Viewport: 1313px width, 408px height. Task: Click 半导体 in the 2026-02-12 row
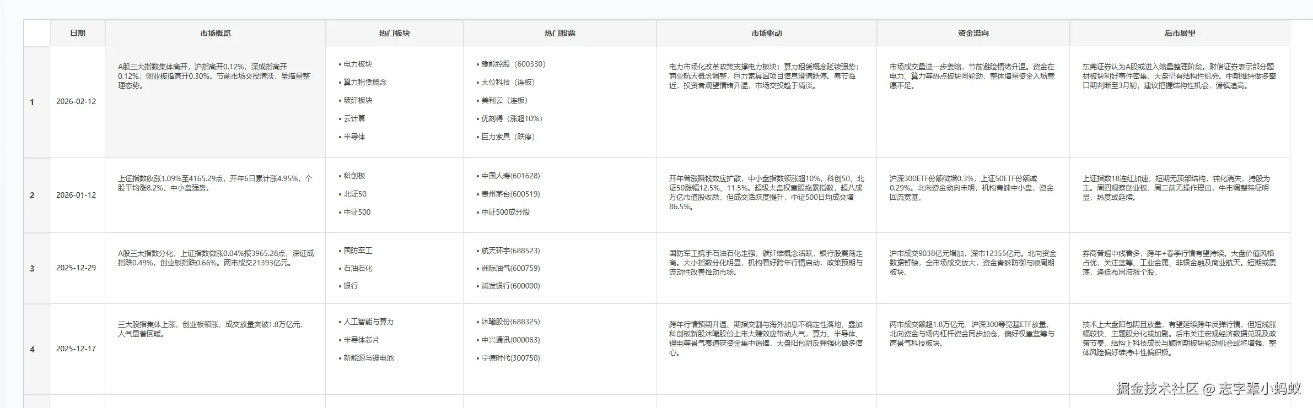point(352,137)
